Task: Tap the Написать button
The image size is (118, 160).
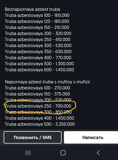Action: pos(91,137)
